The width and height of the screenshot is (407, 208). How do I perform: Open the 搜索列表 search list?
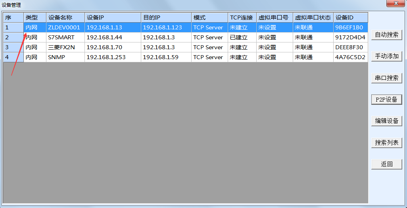[386, 143]
